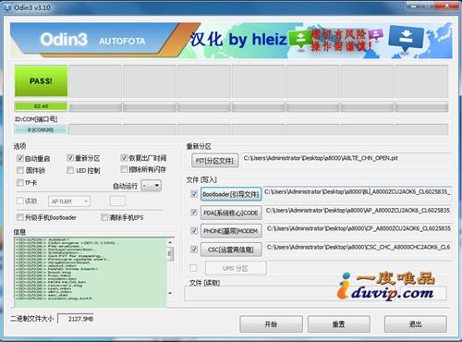The height and width of the screenshot is (342, 462).
Task: Click the CSC[运营商信息] button
Action: pos(231,250)
